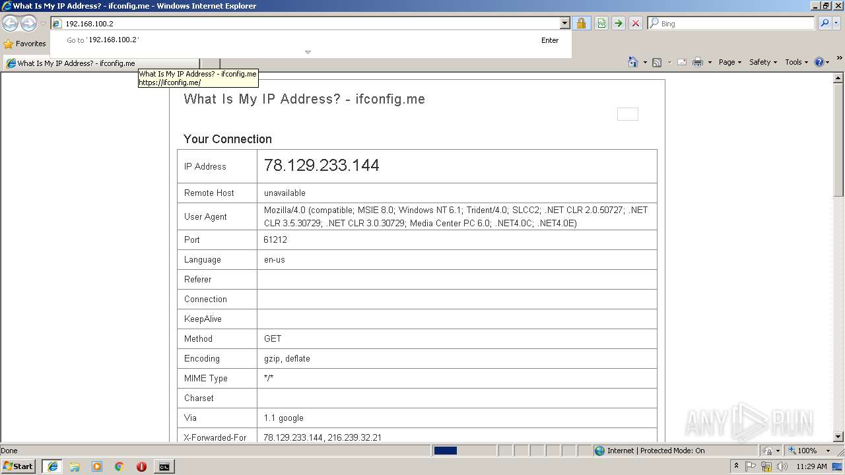Open the Help question mark menu
This screenshot has height=475, width=845.
821,62
